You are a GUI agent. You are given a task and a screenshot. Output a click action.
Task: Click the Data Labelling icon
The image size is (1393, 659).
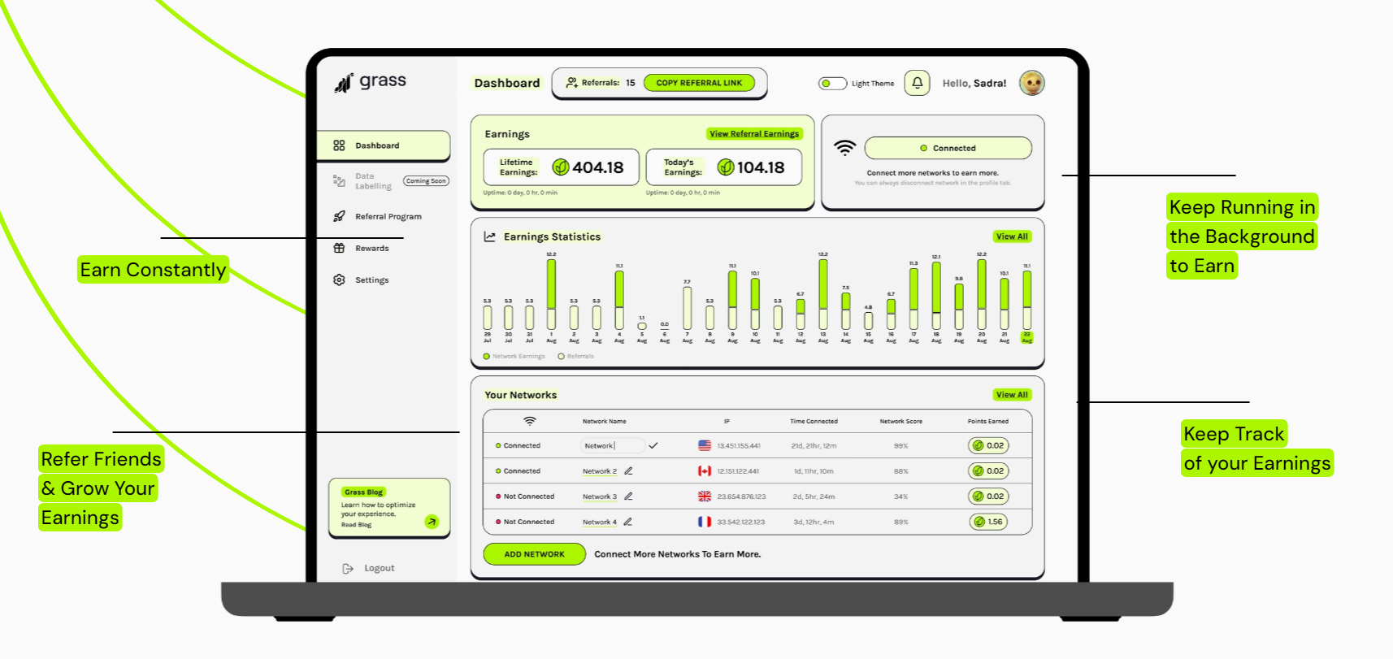pos(339,181)
